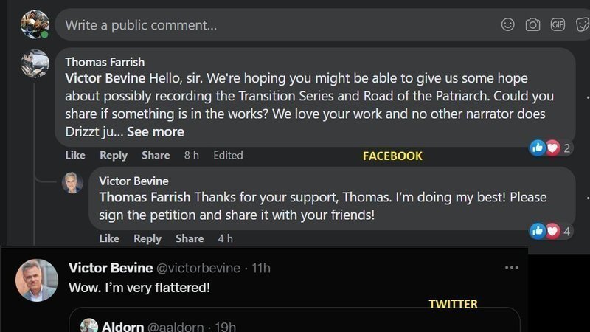This screenshot has height=332, width=590.
Task: Click Thomas Farrish's profile picture
Action: [35, 63]
